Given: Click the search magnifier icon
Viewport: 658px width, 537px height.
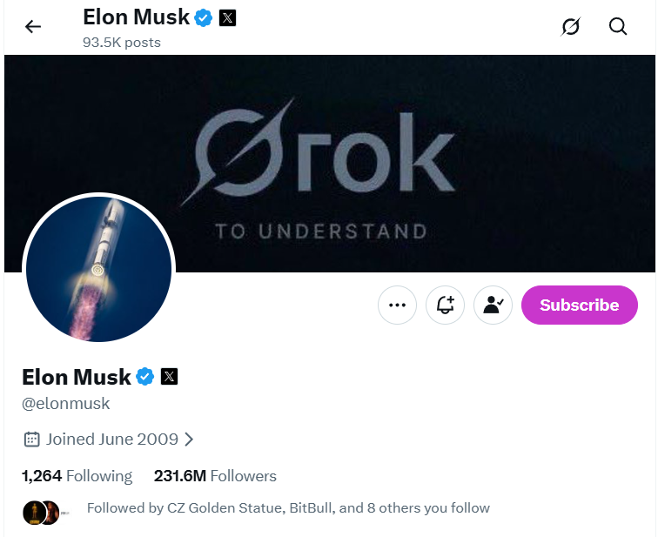Looking at the screenshot, I should click(x=618, y=27).
